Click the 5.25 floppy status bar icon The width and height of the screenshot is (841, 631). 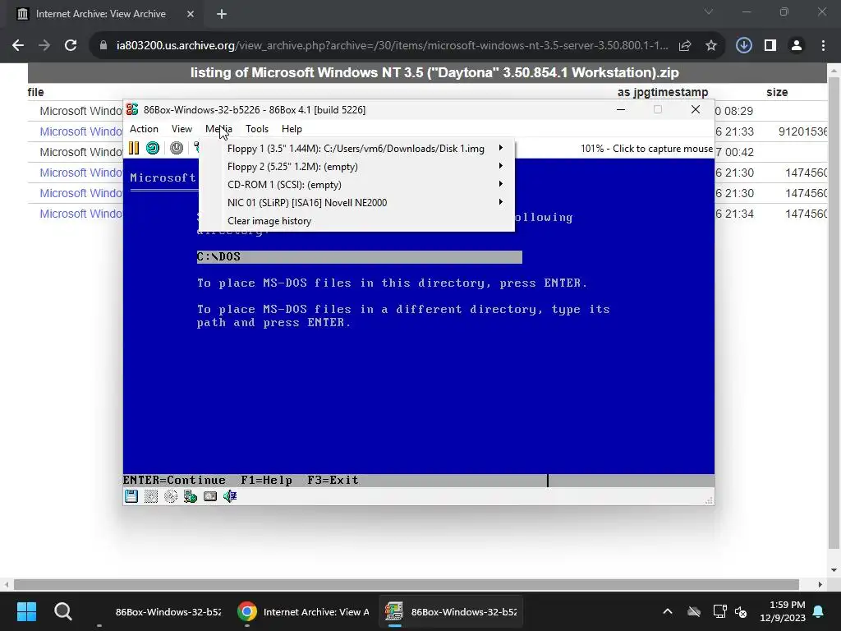pyautogui.click(x=151, y=496)
